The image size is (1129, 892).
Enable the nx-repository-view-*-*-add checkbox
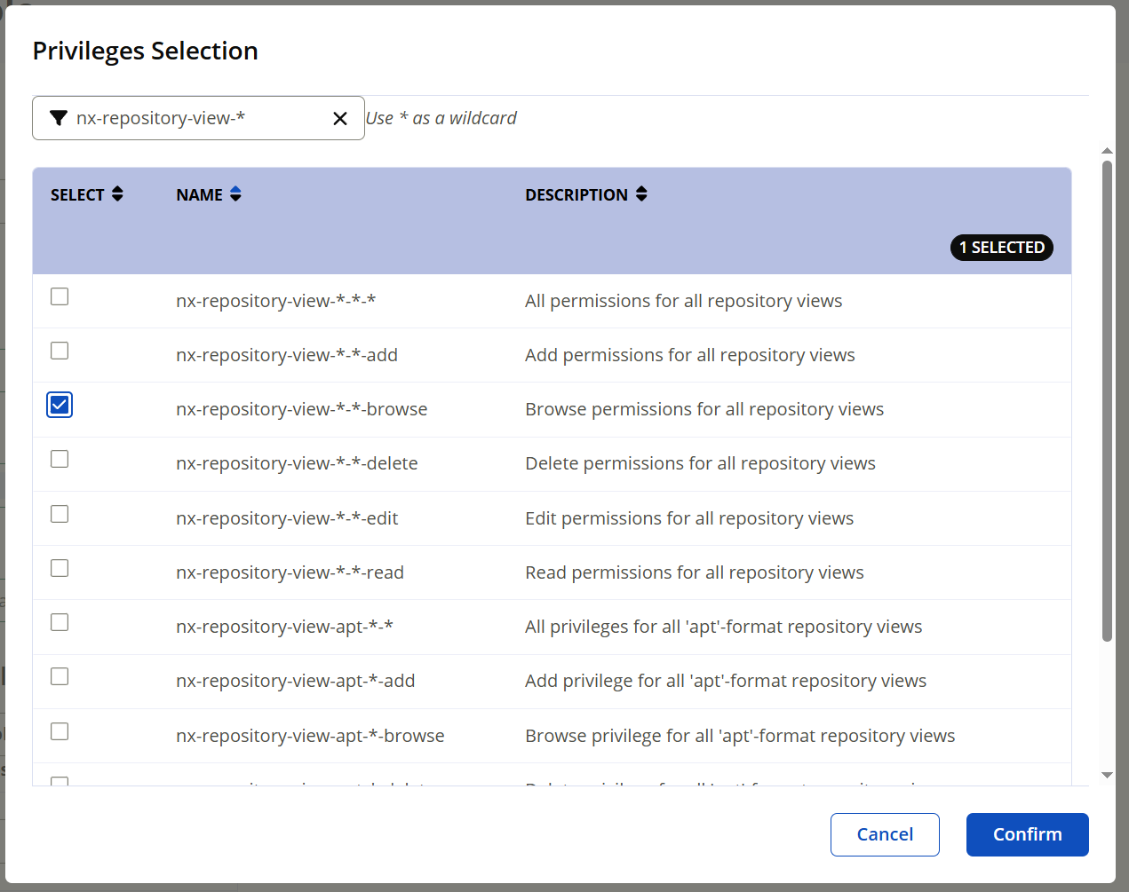pos(60,351)
